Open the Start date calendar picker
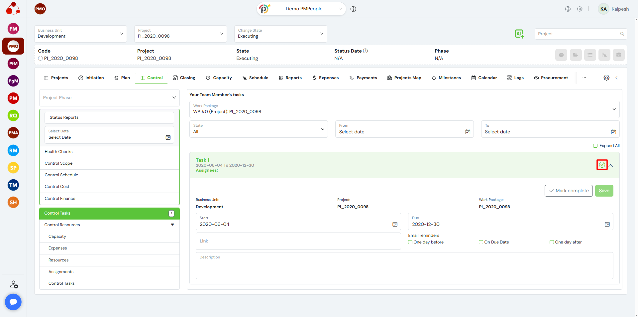Screen dimensions: 638x317 pyautogui.click(x=395, y=224)
